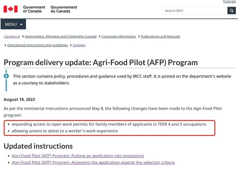Open Putting an application into processing link
Image resolution: width=238 pixels, height=170 pixels.
pos(78,156)
